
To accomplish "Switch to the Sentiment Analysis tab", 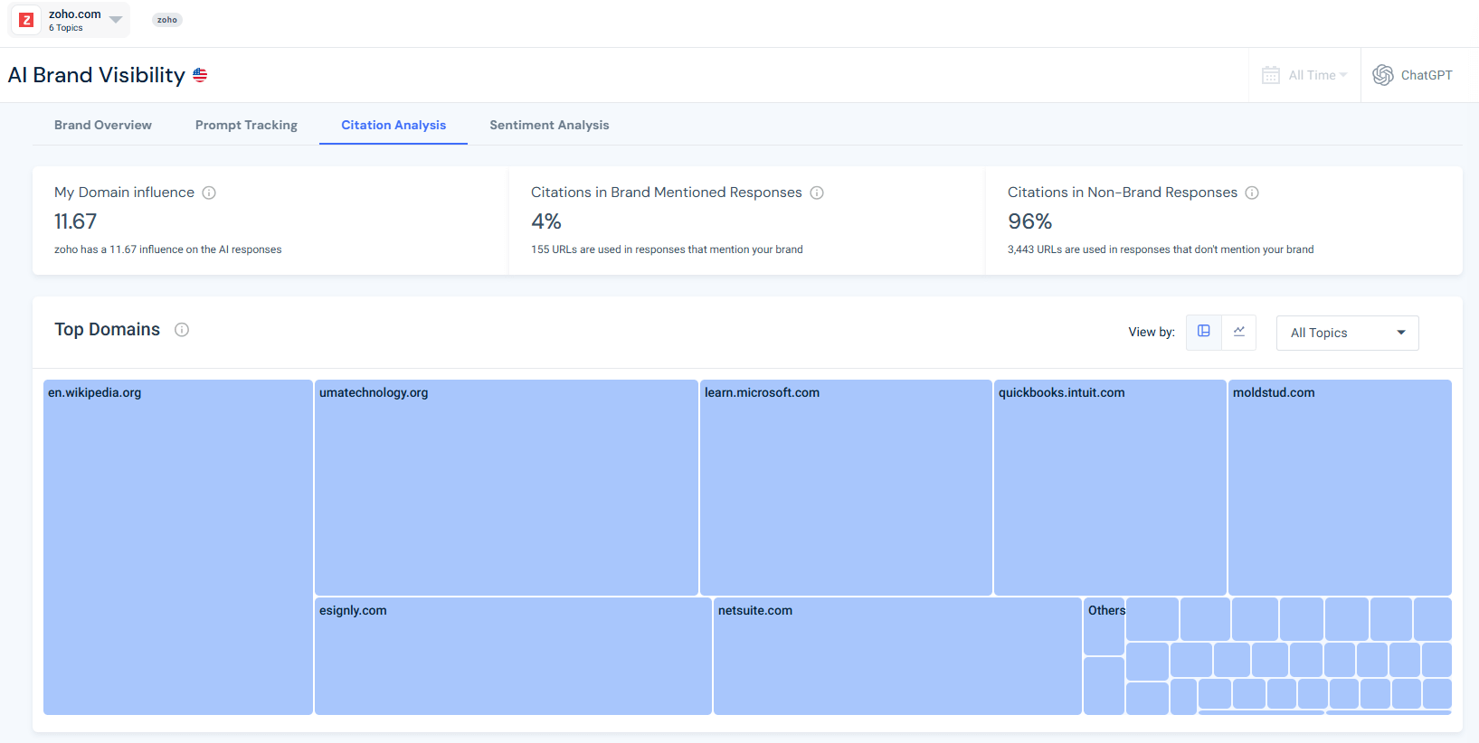I will click(549, 125).
